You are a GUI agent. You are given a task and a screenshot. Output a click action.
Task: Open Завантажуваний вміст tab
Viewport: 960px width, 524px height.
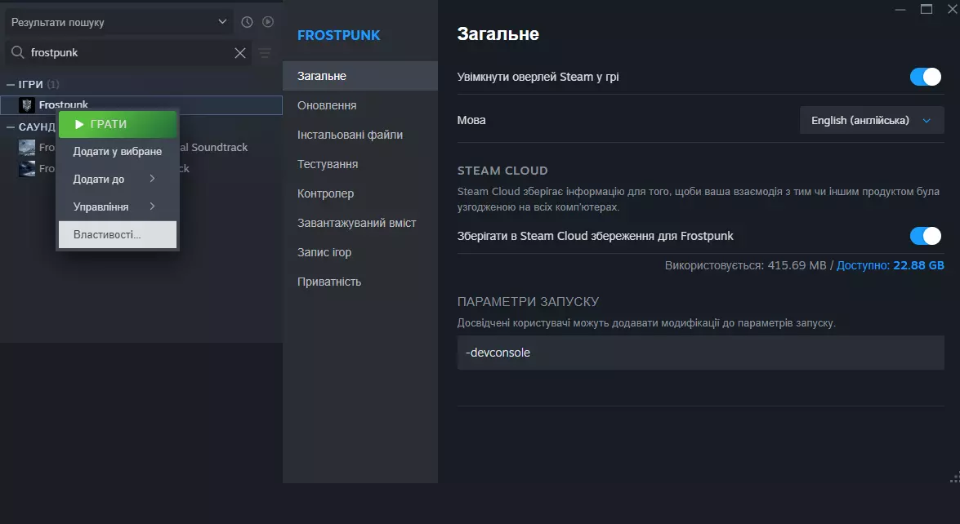360,223
